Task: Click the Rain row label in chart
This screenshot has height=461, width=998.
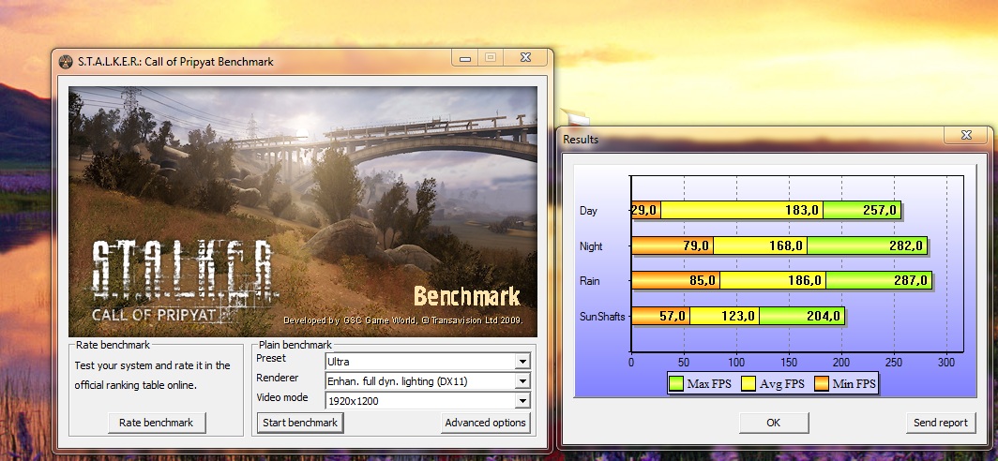Action: point(589,280)
